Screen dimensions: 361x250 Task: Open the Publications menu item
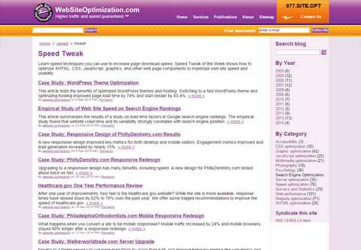coord(225,17)
